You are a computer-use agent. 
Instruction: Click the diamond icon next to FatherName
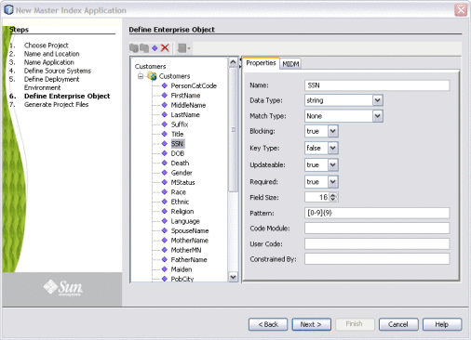165,259
